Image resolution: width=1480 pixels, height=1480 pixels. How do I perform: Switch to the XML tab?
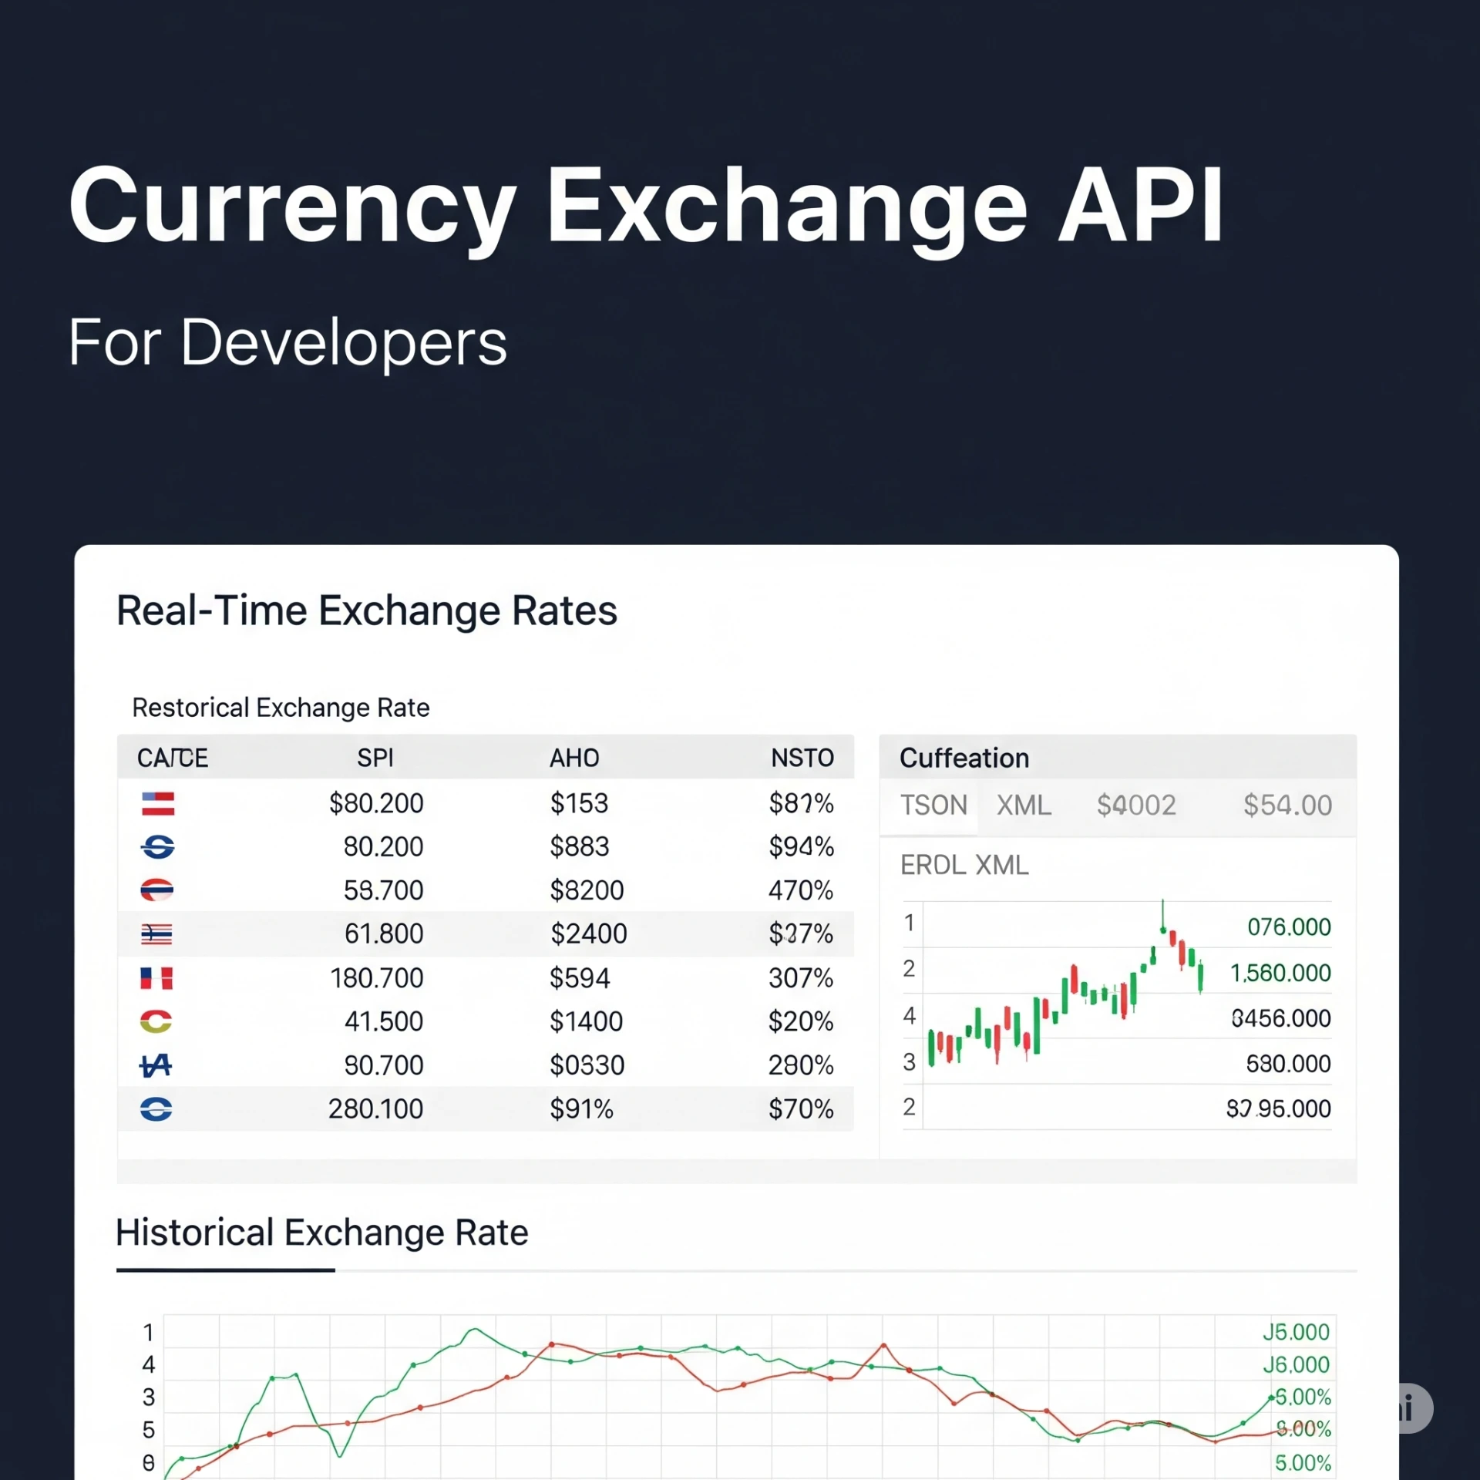coord(1024,806)
